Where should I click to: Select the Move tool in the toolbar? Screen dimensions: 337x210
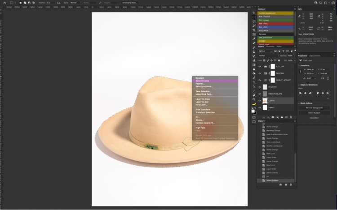[254, 13]
